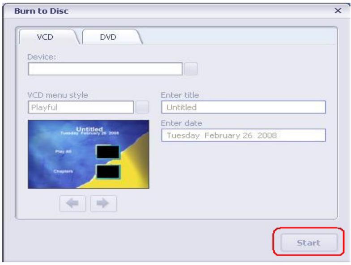Open the Device dropdown list
The width and height of the screenshot is (351, 265).
click(x=105, y=69)
